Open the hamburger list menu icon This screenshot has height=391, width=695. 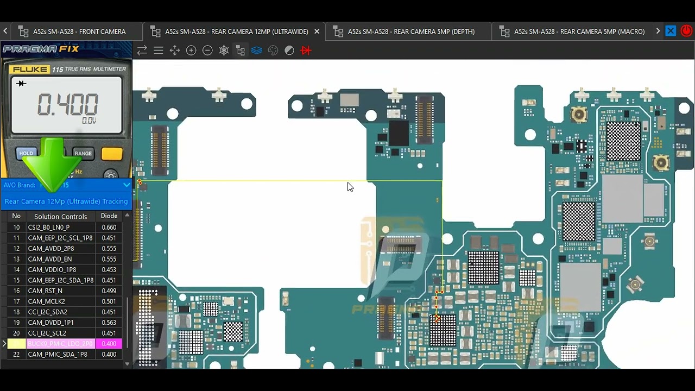pyautogui.click(x=159, y=51)
